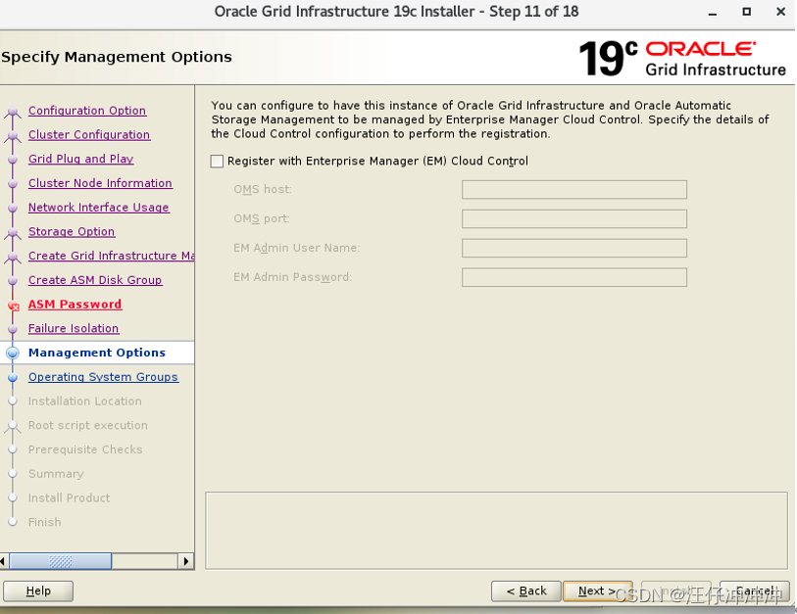Enable Register with Enterprise Manager Cloud Control checkbox

(217, 162)
